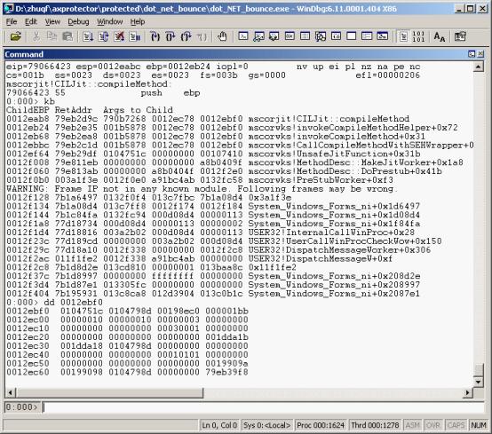Click the Step Out icon

186,36
